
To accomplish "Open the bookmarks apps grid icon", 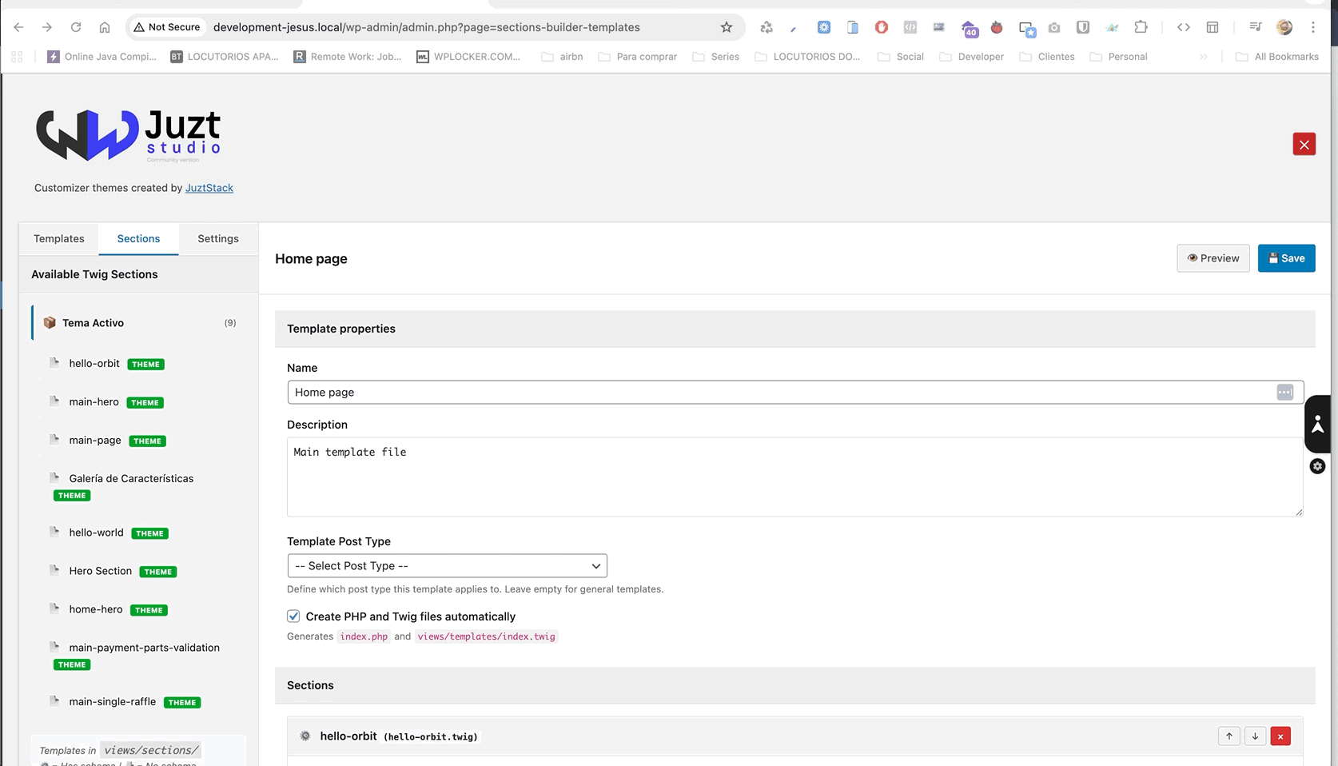I will [17, 57].
